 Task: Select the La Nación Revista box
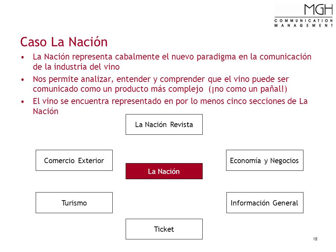[164, 124]
